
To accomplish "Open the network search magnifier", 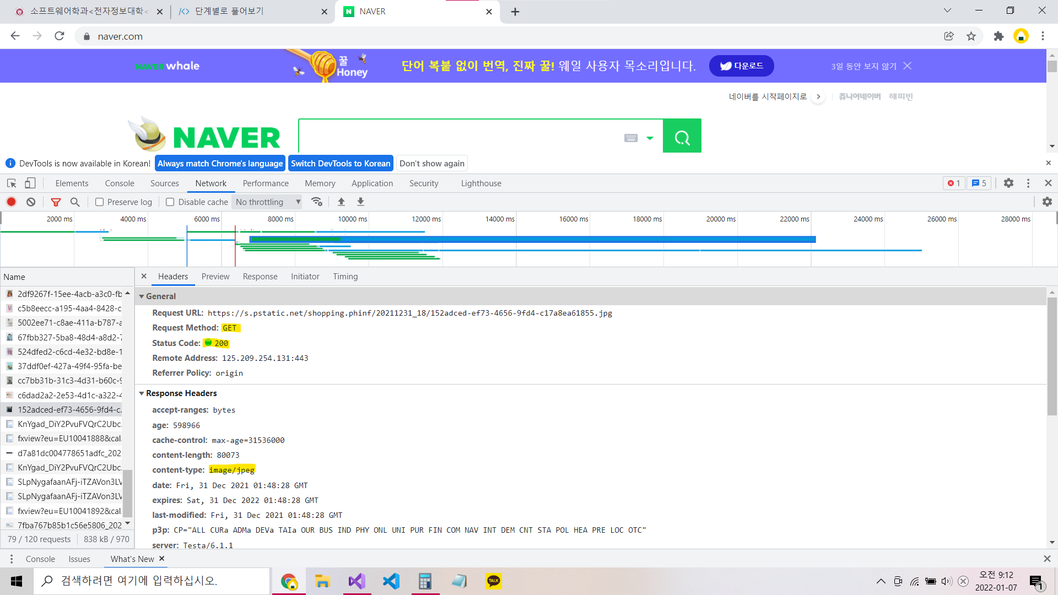I will pos(75,202).
